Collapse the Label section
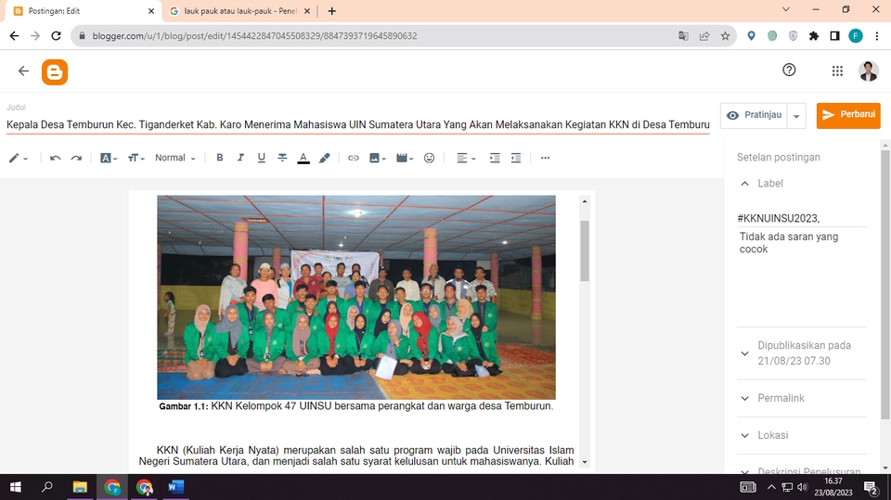Screen dimensions: 891x500 coord(745,184)
